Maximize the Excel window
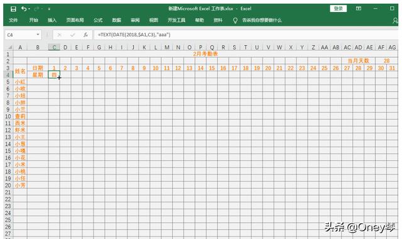 (x=392, y=8)
